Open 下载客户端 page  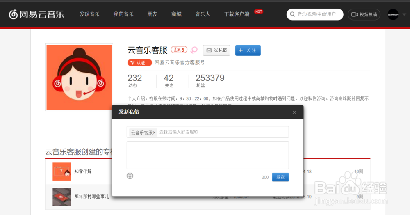pyautogui.click(x=237, y=14)
